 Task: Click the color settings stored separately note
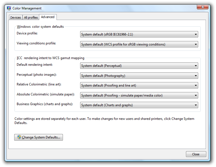[104, 121]
